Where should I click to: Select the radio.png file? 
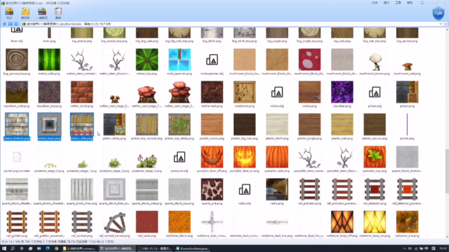(277, 192)
